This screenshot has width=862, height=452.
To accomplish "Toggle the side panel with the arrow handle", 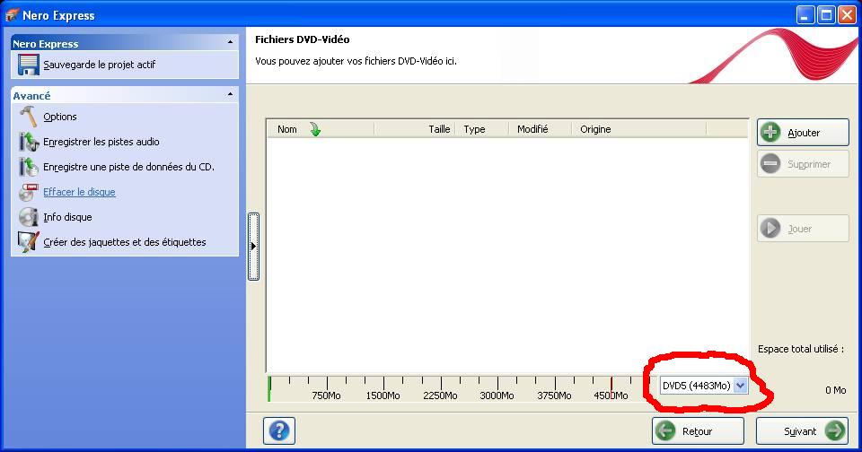I will tap(253, 246).
